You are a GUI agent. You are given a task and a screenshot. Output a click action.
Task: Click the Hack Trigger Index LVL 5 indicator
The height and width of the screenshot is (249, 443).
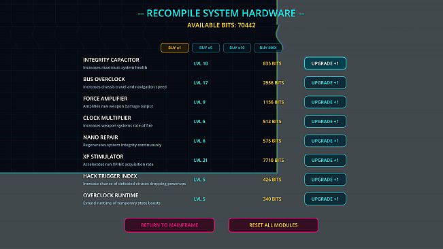pyautogui.click(x=199, y=180)
